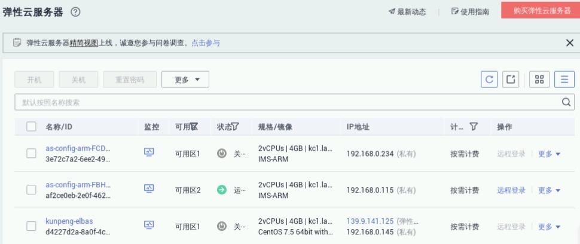This screenshot has width=580, height=244.
Task: Open 最新动态 at the top
Action: click(409, 11)
